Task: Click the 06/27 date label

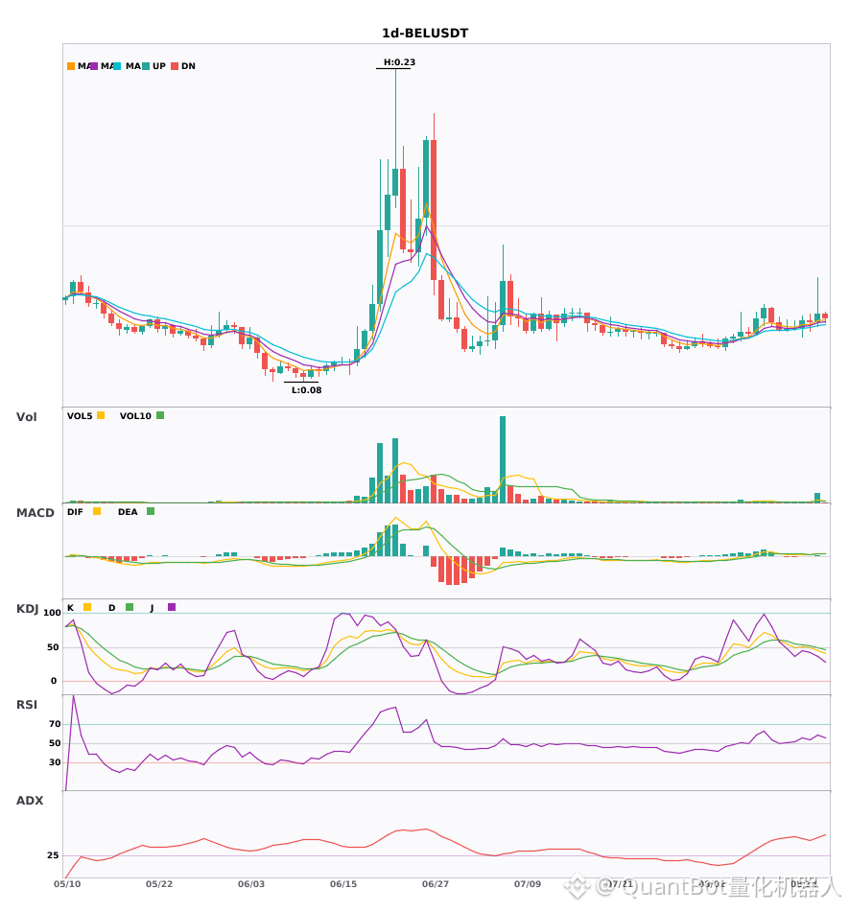Action: (436, 884)
